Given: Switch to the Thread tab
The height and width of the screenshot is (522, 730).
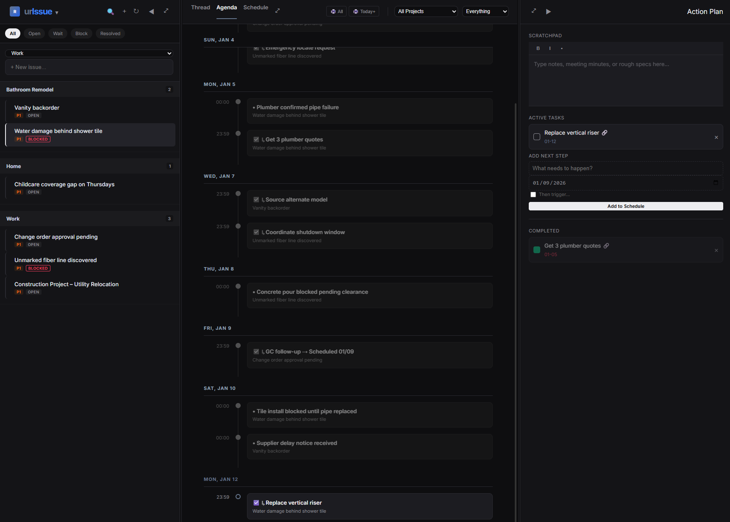Looking at the screenshot, I should (200, 7).
